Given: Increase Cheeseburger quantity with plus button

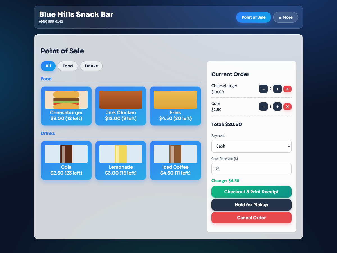Looking at the screenshot, I should point(277,89).
